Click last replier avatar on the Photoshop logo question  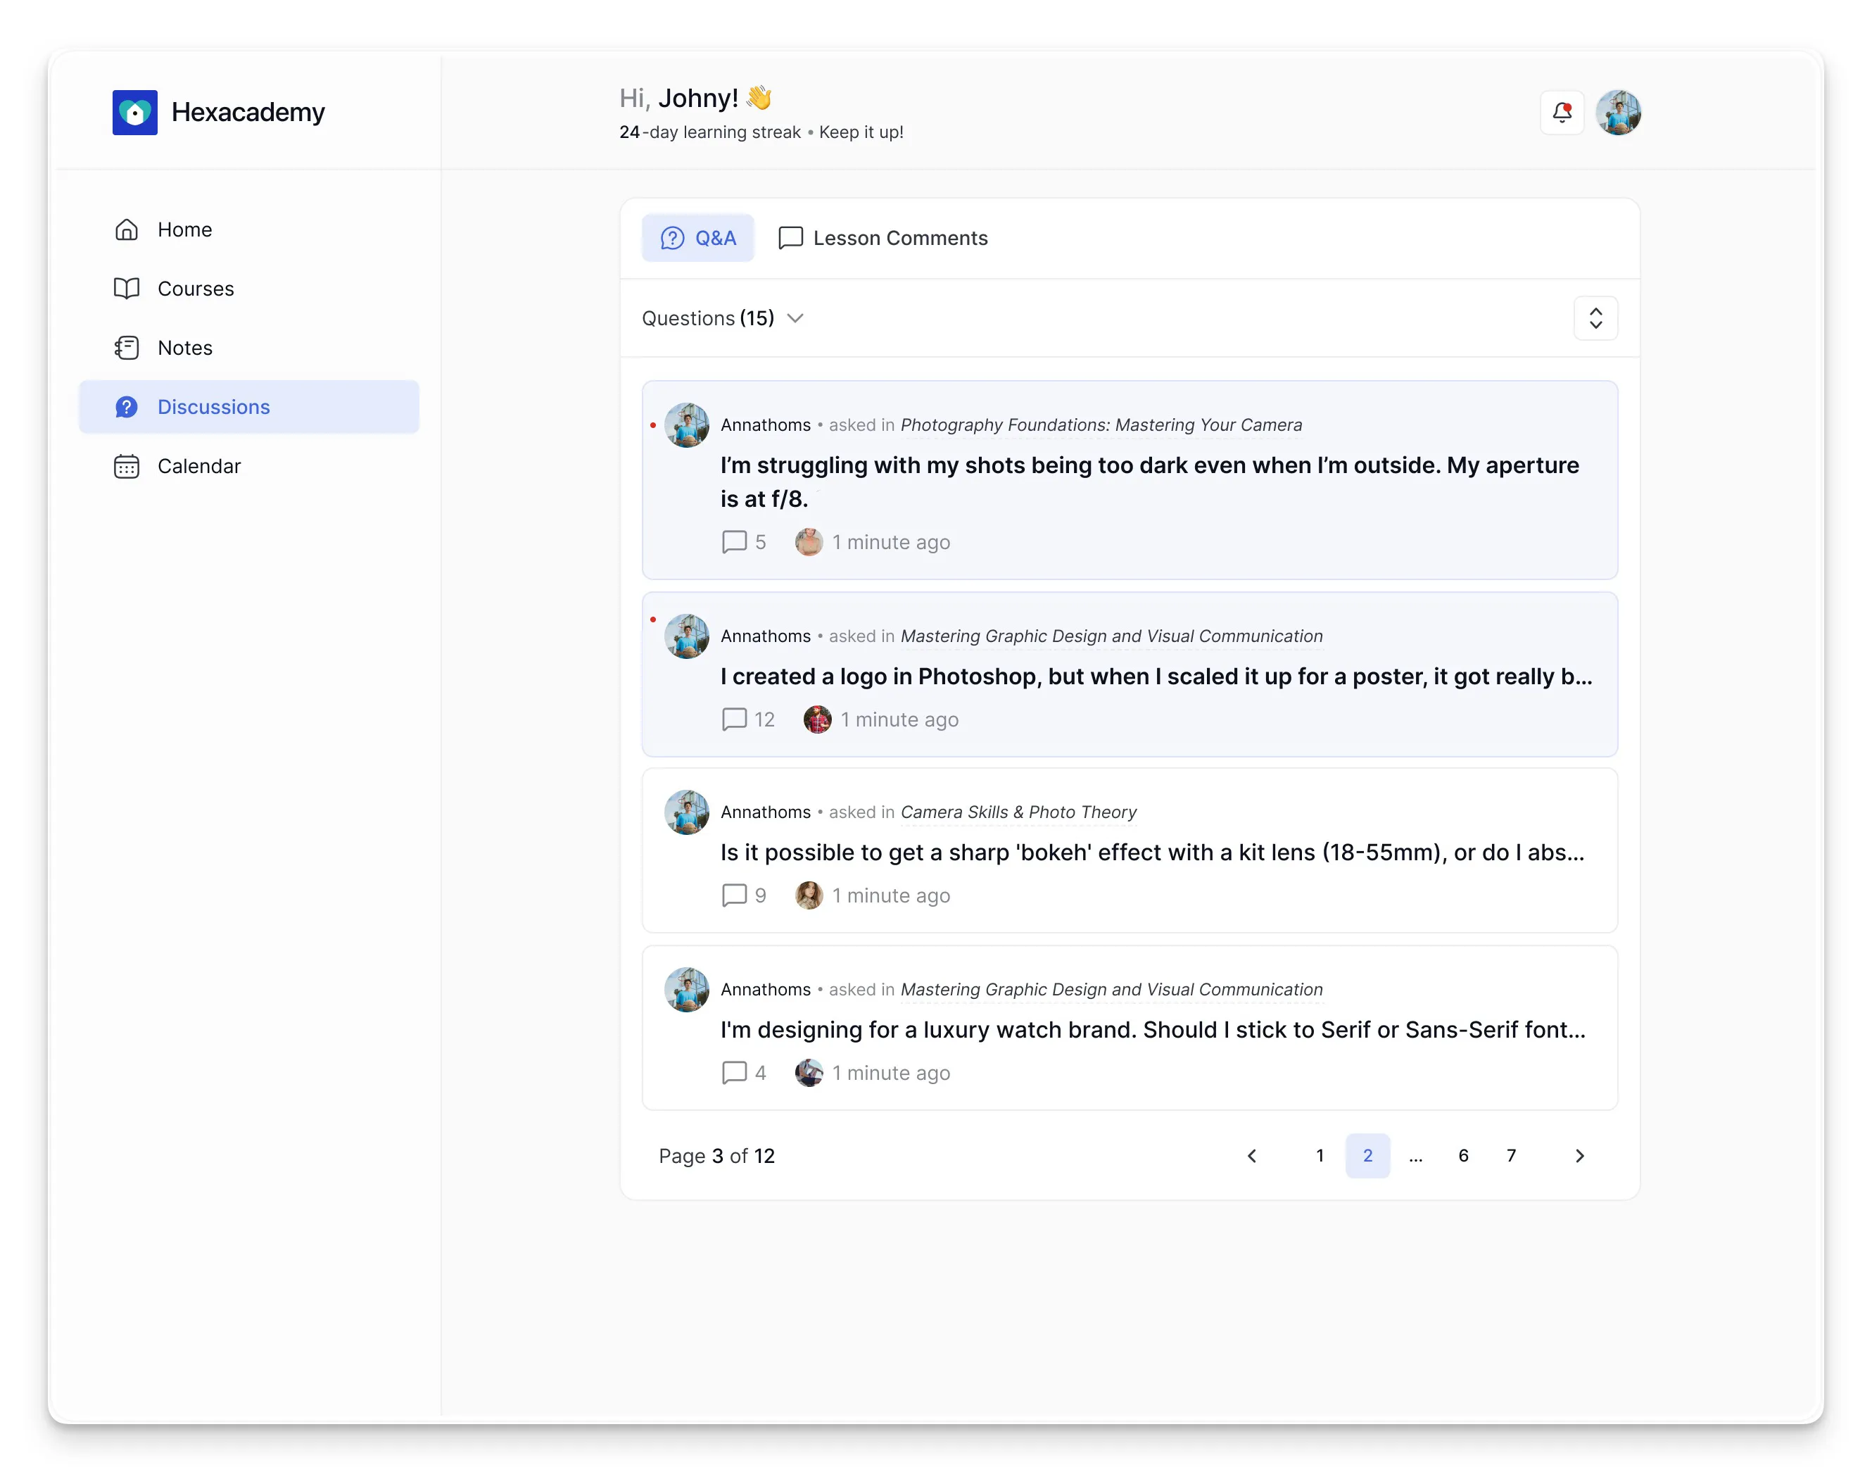tap(816, 719)
